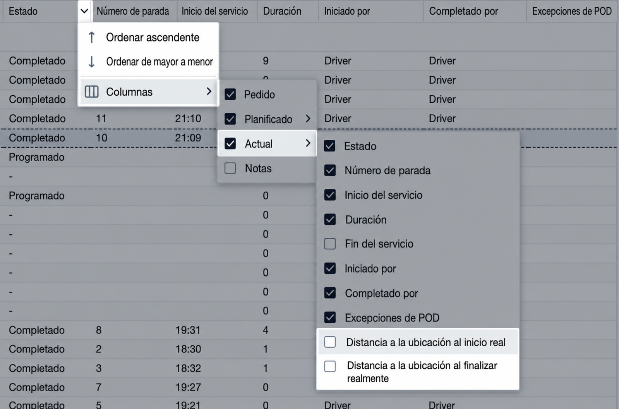Uncheck the Iniciado por column checkbox

pos(330,268)
